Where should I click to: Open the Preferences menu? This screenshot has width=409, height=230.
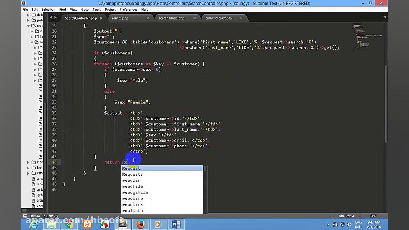pos(128,9)
